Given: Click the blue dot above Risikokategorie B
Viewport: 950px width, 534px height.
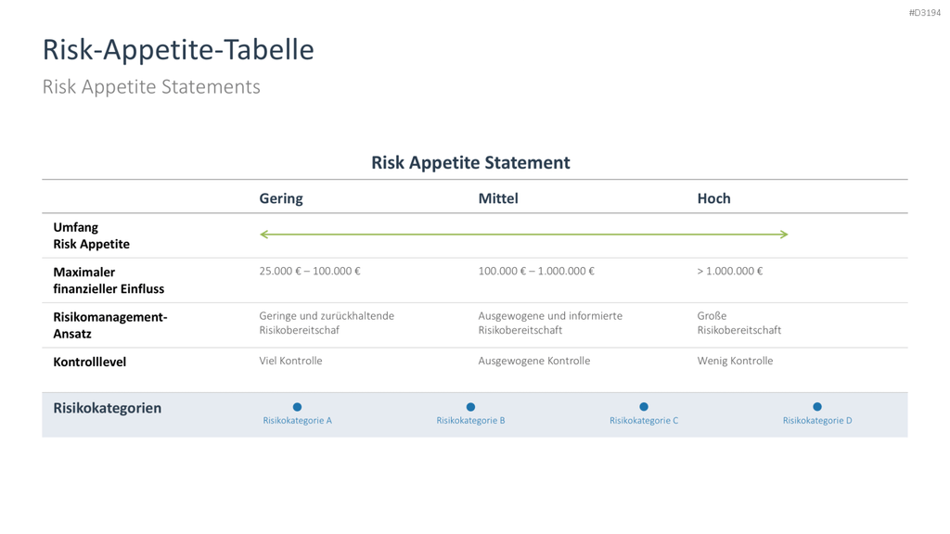Looking at the screenshot, I should click(470, 407).
